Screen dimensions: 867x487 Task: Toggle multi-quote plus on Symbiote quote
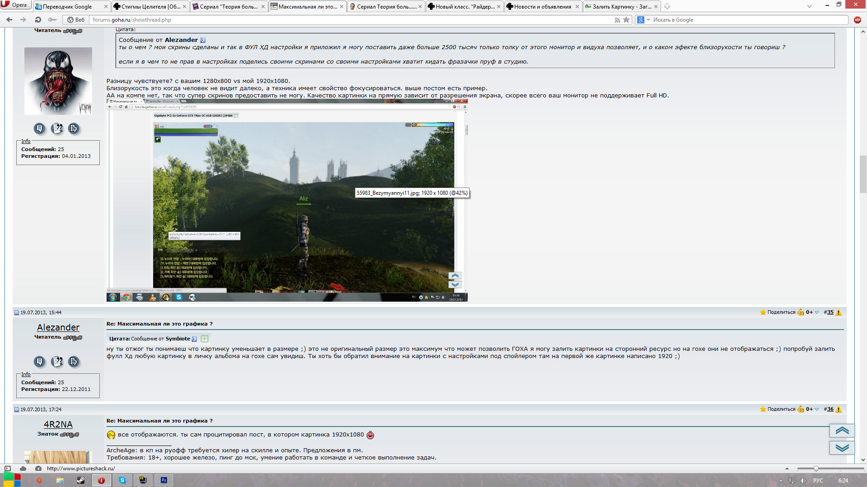coord(205,339)
